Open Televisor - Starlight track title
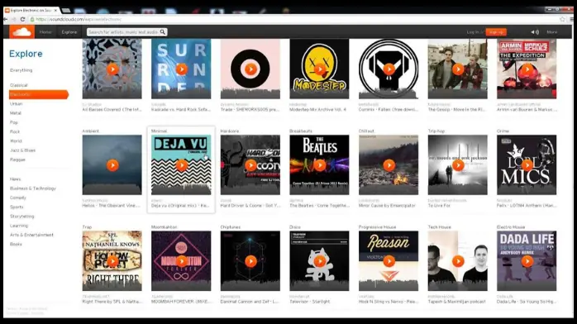This screenshot has height=324, width=577. [x=310, y=302]
